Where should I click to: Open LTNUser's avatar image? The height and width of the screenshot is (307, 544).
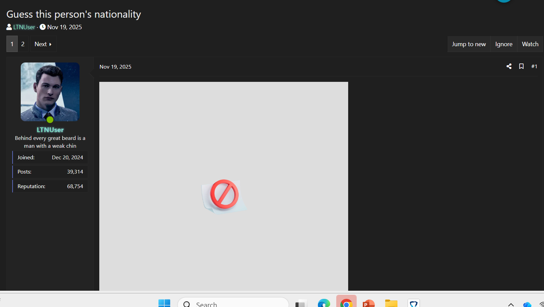click(50, 92)
